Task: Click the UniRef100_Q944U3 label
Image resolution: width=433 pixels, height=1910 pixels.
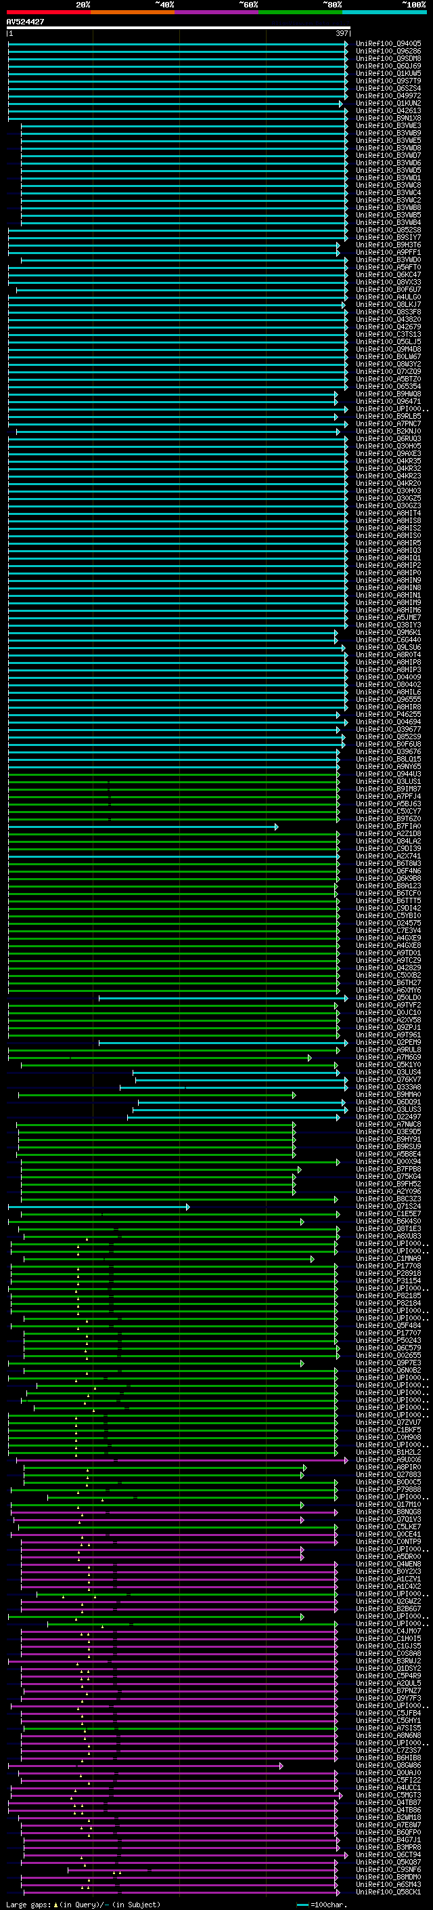Action: coord(388,773)
